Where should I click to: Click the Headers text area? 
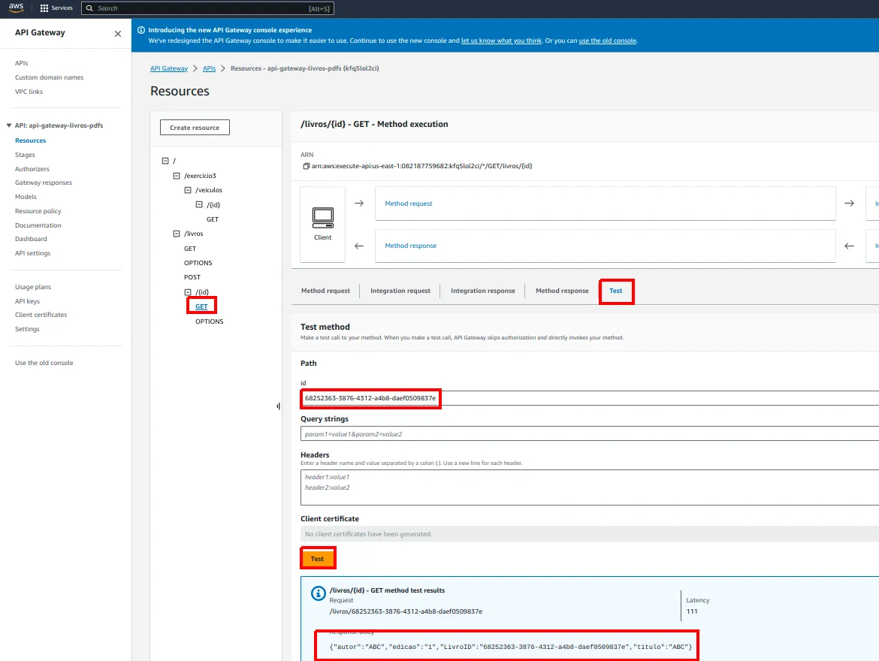[x=590, y=487]
